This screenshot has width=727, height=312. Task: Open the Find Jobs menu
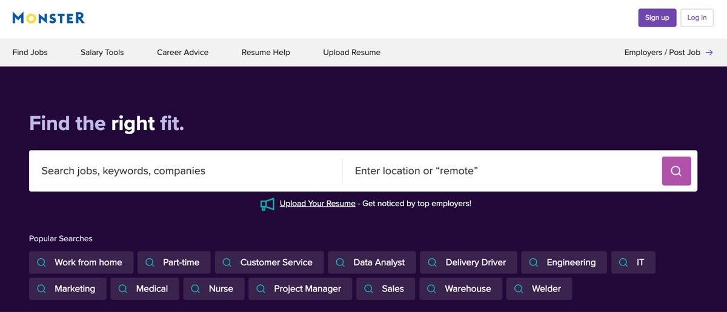30,53
